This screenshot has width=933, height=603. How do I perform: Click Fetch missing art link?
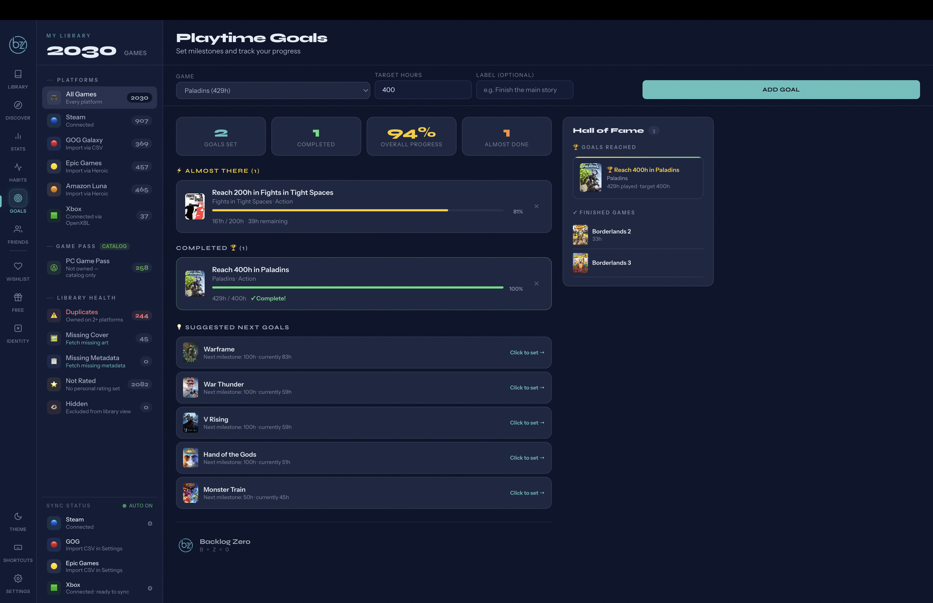pos(87,343)
